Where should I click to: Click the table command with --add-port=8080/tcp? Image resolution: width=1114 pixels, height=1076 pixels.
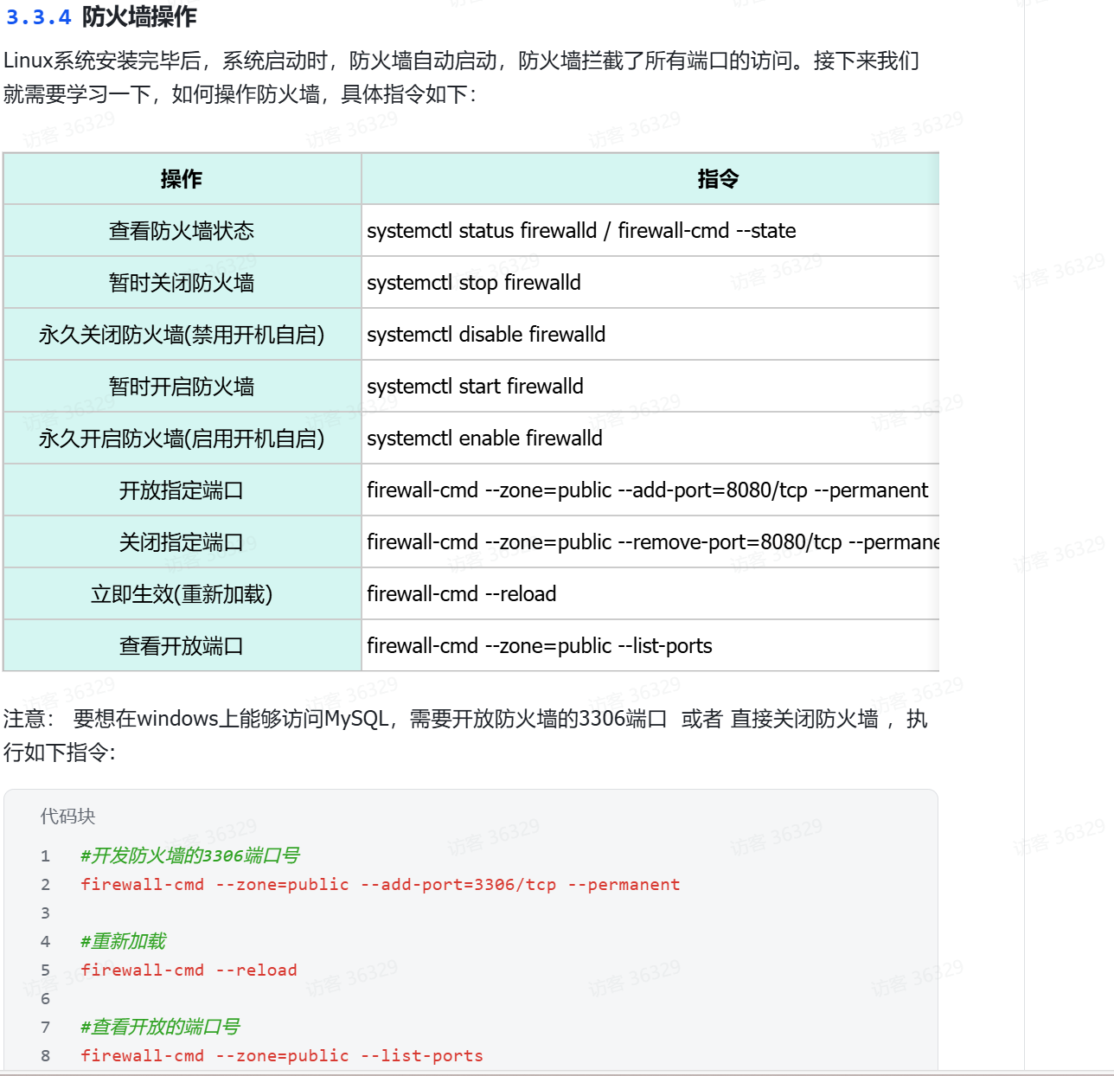coord(647,490)
